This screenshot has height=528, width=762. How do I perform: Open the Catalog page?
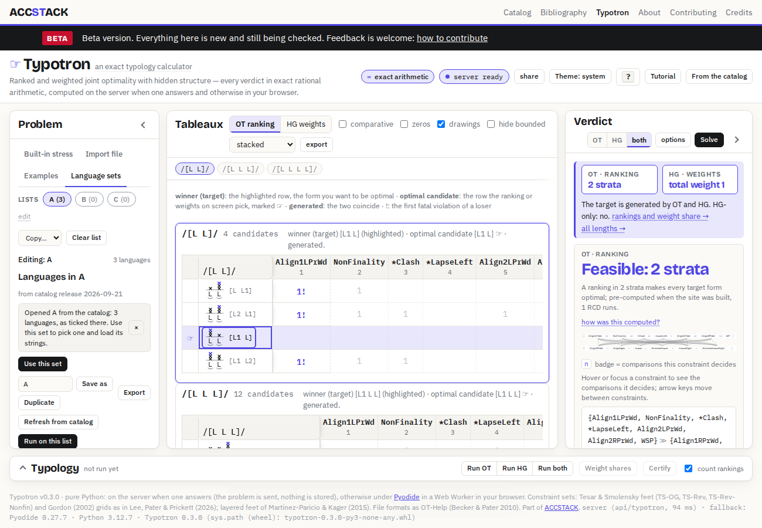(x=518, y=12)
